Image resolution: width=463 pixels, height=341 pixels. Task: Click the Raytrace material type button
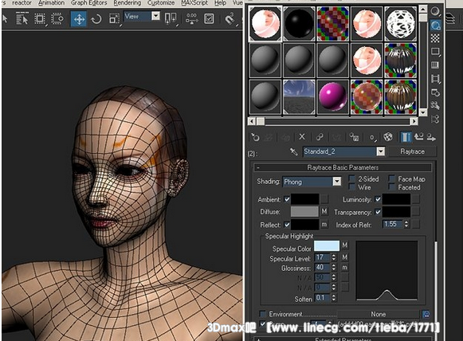[x=412, y=151]
